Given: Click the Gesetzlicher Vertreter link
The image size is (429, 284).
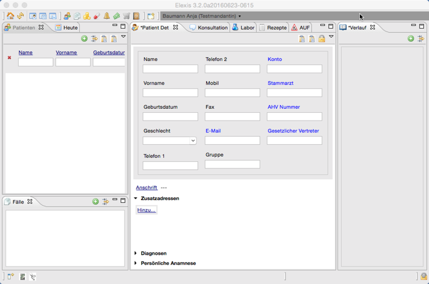Looking at the screenshot, I should pyautogui.click(x=293, y=131).
